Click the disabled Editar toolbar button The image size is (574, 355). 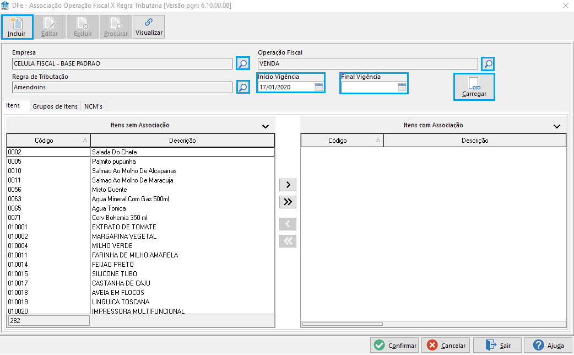[x=50, y=27]
